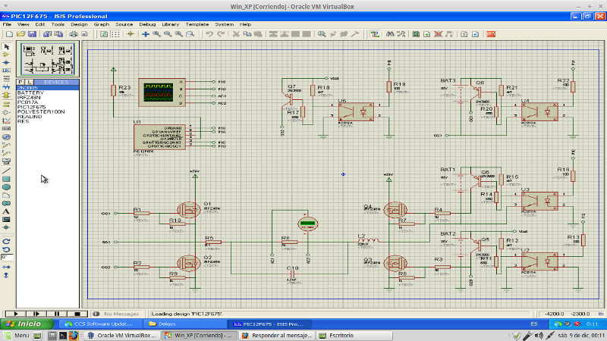Click the P pick devices button
The width and height of the screenshot is (607, 341).
(x=20, y=82)
